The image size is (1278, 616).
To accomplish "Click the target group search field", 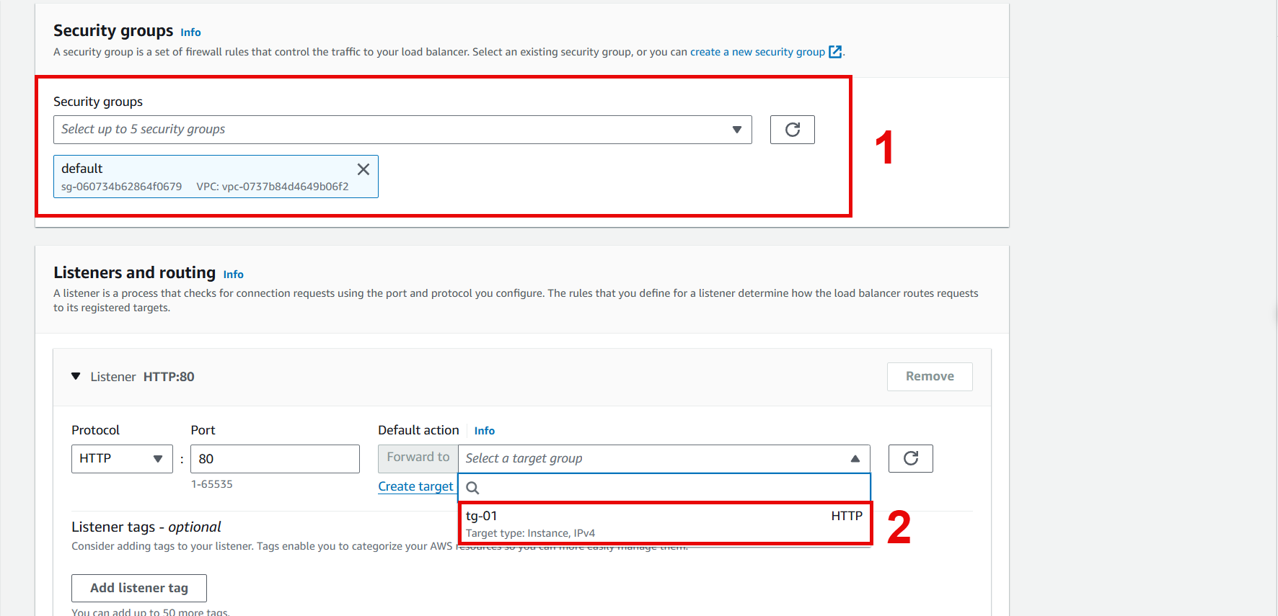I will [x=671, y=488].
